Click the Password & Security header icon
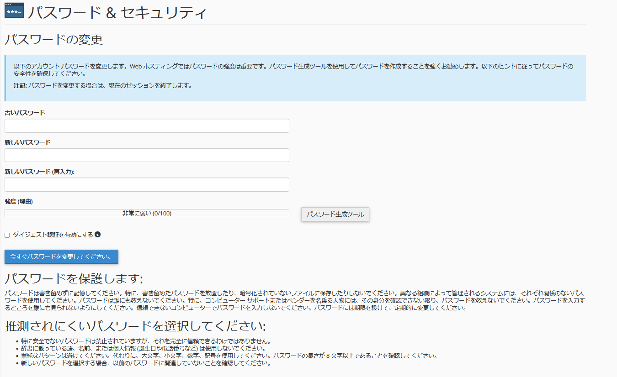The image size is (617, 377). [x=14, y=10]
